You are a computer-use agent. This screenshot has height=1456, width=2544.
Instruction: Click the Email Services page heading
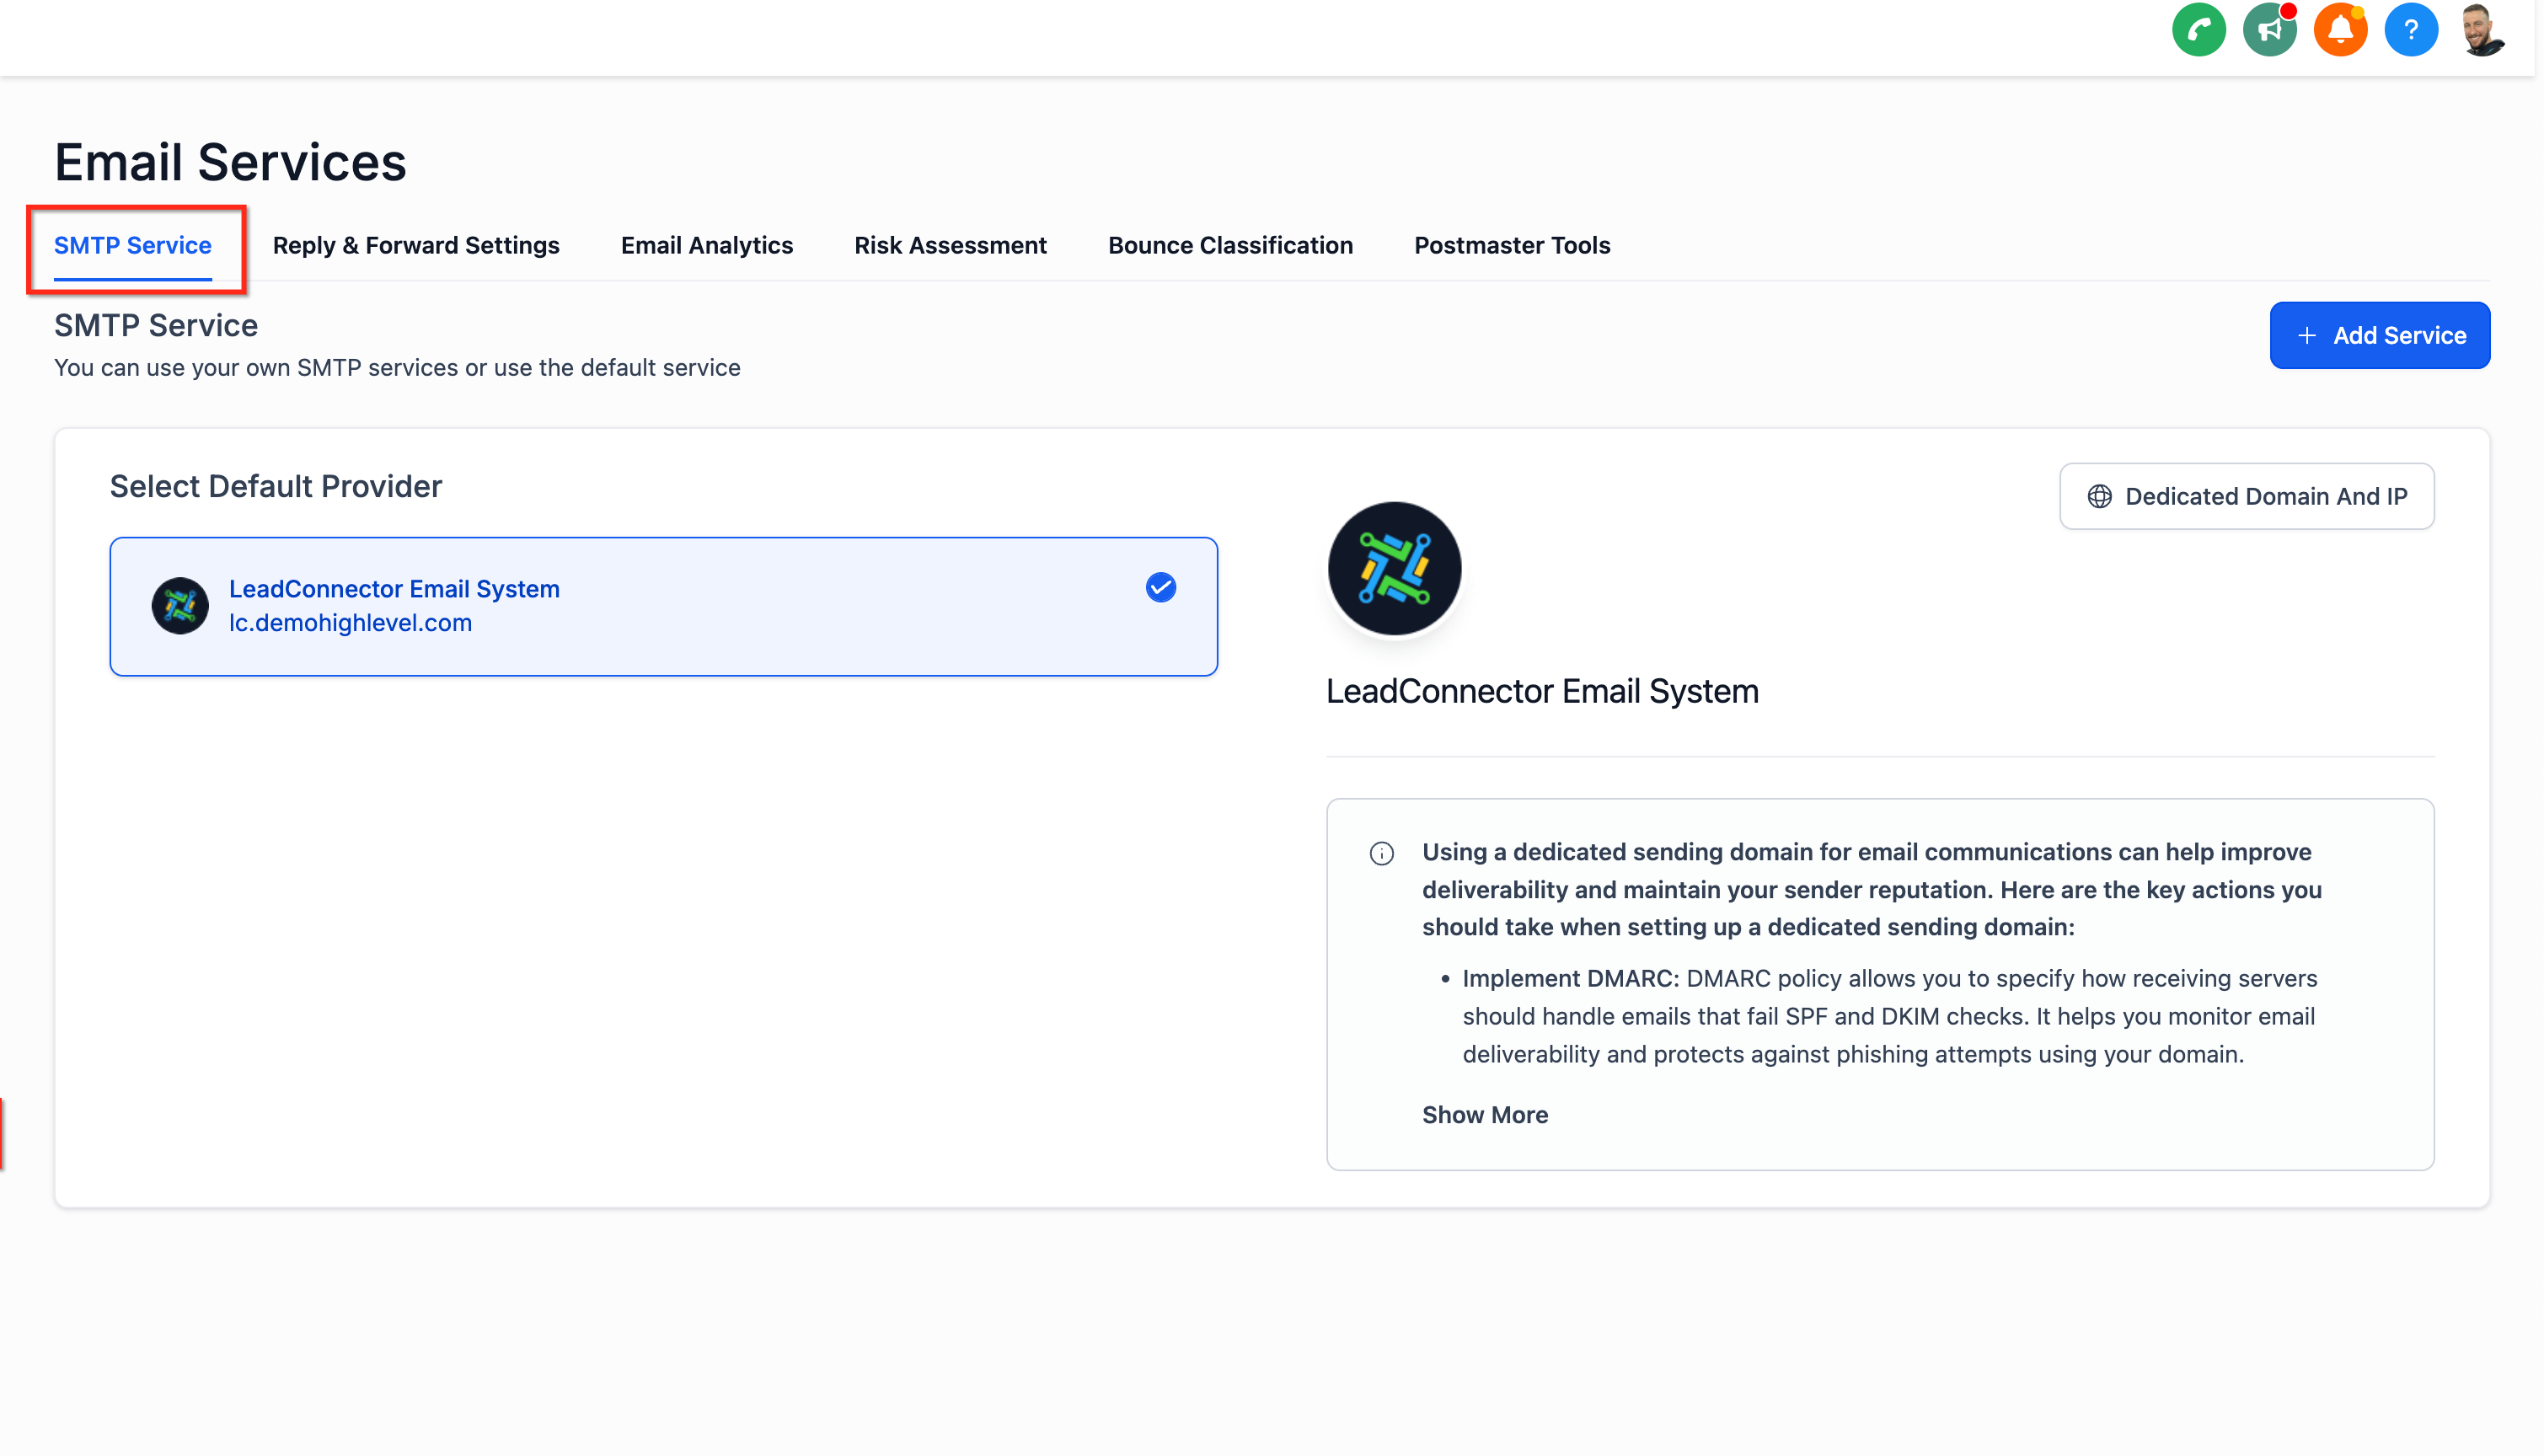coord(230,162)
